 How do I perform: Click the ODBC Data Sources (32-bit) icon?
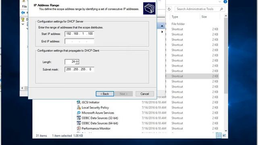79,118
